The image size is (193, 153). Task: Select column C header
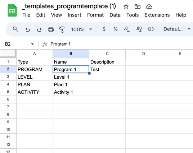pyautogui.click(x=107, y=54)
